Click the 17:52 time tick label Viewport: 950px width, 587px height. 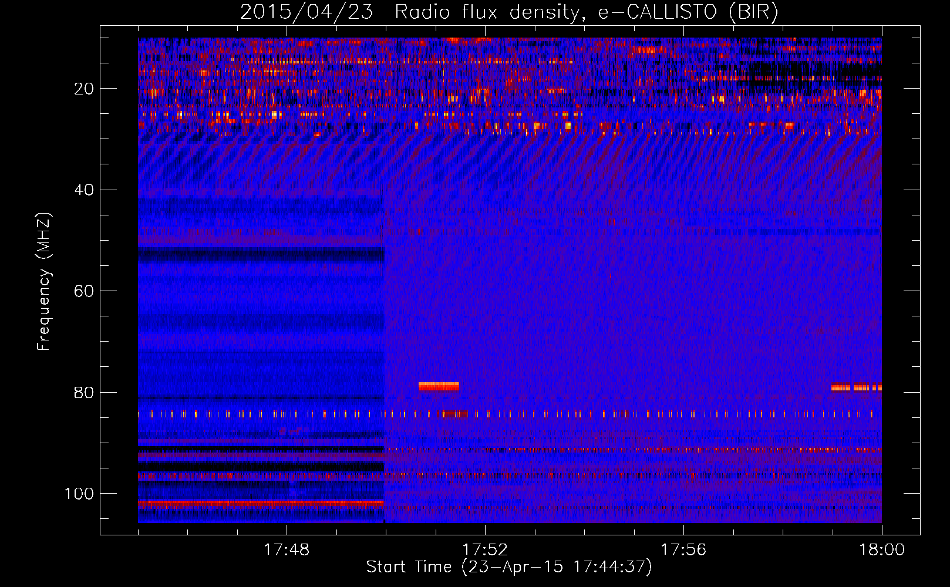(485, 550)
